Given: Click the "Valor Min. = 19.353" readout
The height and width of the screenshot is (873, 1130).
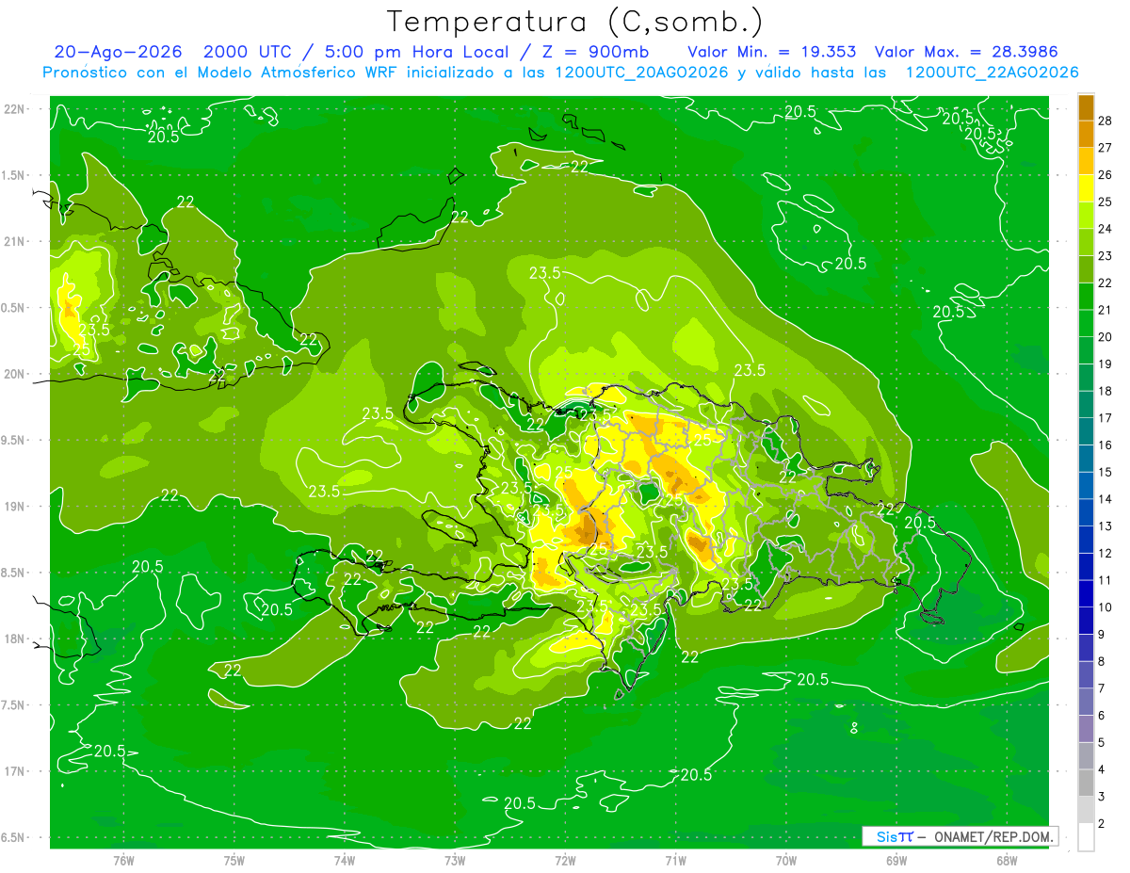Looking at the screenshot, I should (x=771, y=52).
